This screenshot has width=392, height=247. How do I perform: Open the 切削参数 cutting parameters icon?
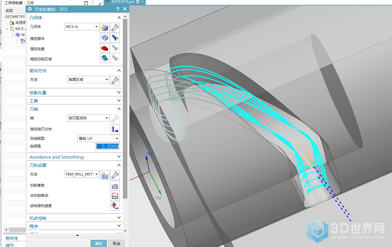pyautogui.click(x=115, y=185)
